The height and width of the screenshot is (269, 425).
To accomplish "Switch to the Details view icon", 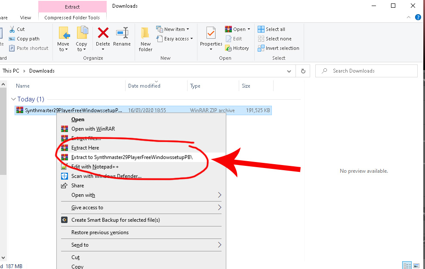I will 407,266.
